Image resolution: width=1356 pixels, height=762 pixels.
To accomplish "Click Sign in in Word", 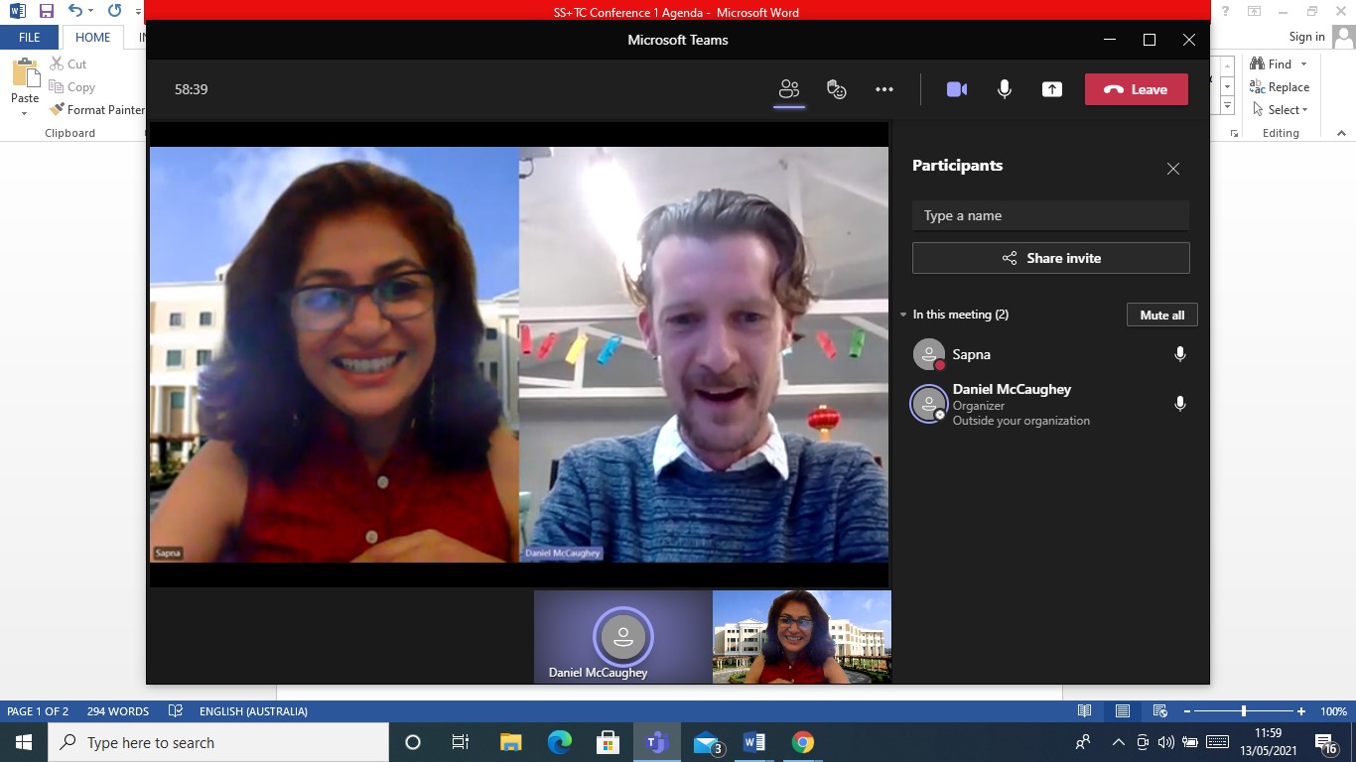I will tap(1306, 37).
